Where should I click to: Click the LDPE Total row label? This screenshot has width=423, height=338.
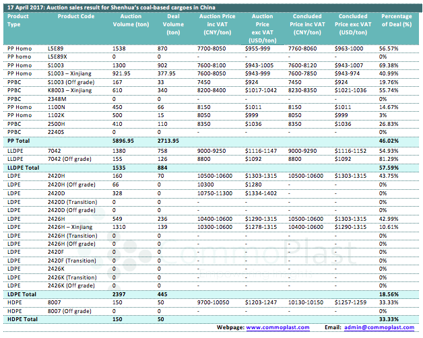pos(21,294)
